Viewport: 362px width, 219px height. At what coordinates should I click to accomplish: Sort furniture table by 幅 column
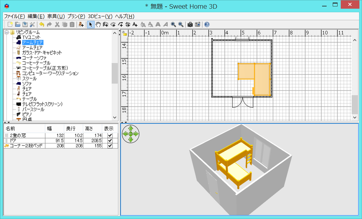[x=54, y=129]
